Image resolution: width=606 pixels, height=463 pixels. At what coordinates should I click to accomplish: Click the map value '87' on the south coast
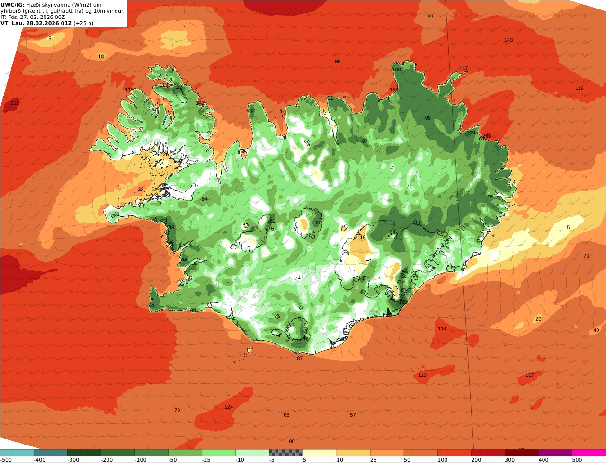pos(300,358)
